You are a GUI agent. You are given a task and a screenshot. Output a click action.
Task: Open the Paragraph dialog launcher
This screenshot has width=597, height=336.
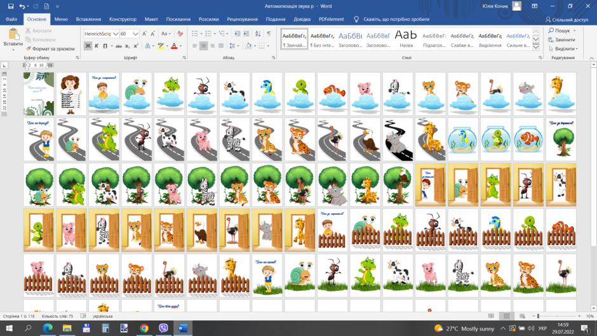(x=273, y=58)
